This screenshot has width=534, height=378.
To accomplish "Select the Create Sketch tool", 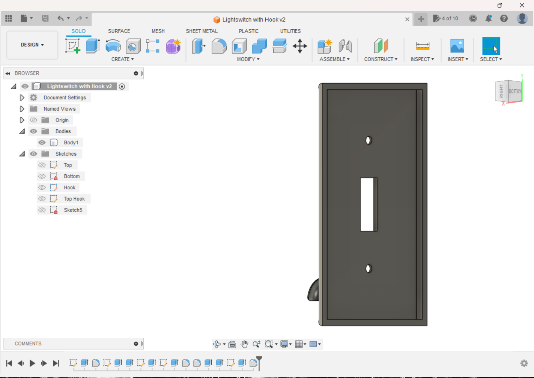I will pos(73,46).
